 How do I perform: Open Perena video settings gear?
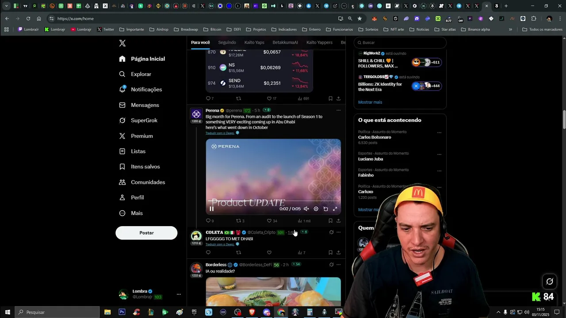tap(316, 209)
